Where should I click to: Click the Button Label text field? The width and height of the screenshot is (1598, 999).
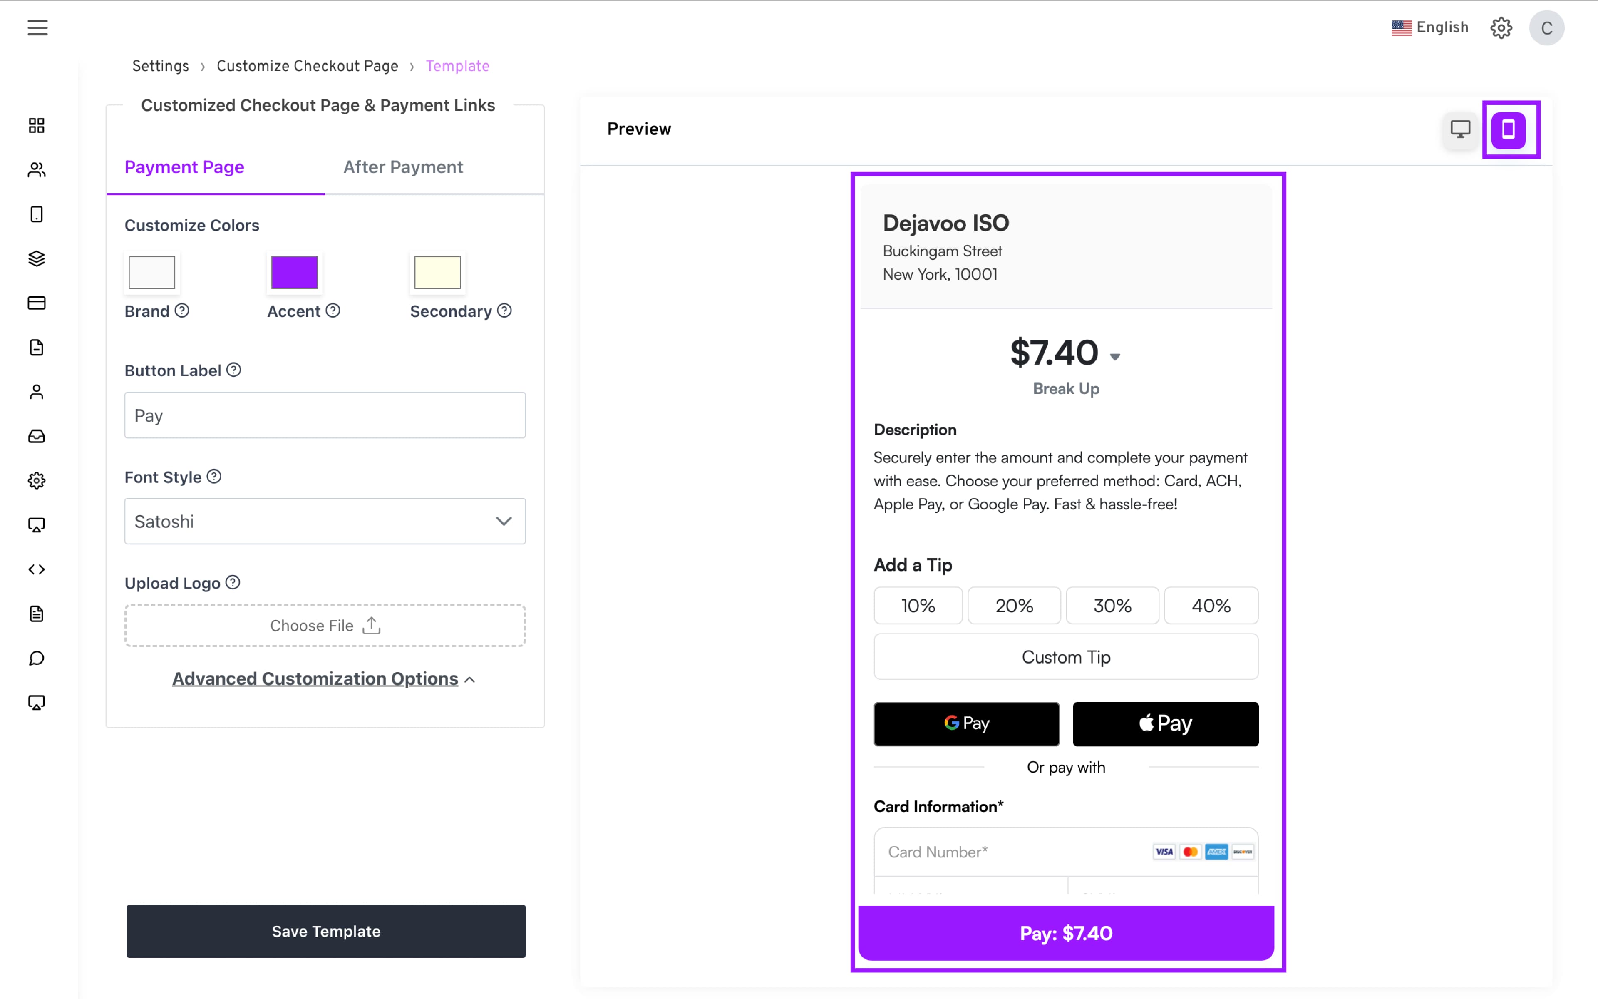[x=325, y=415]
